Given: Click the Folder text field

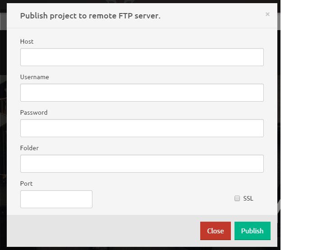Looking at the screenshot, I should point(142,164).
